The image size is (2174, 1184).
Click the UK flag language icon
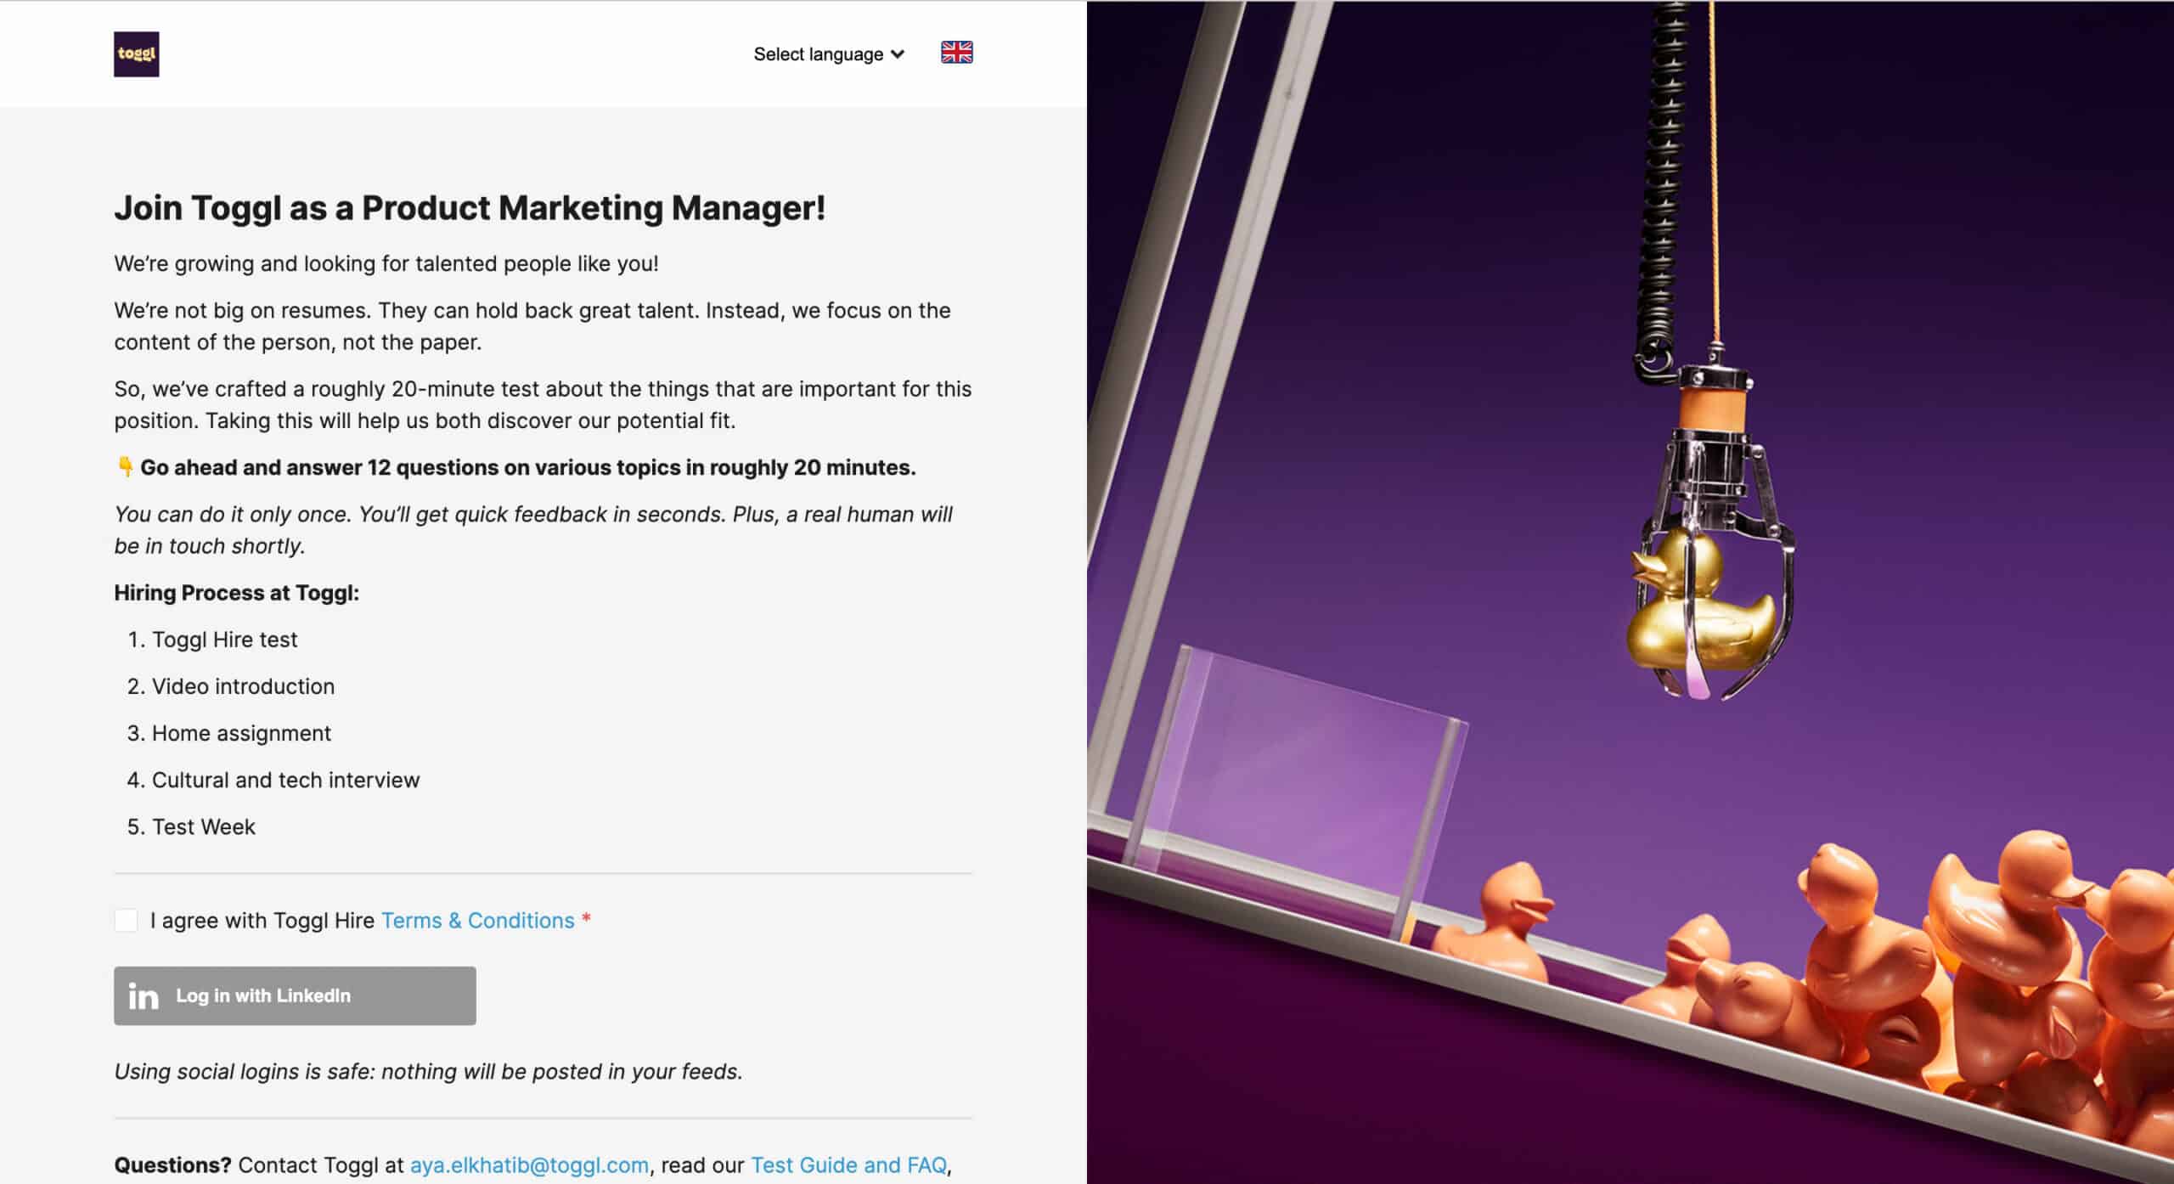956,53
